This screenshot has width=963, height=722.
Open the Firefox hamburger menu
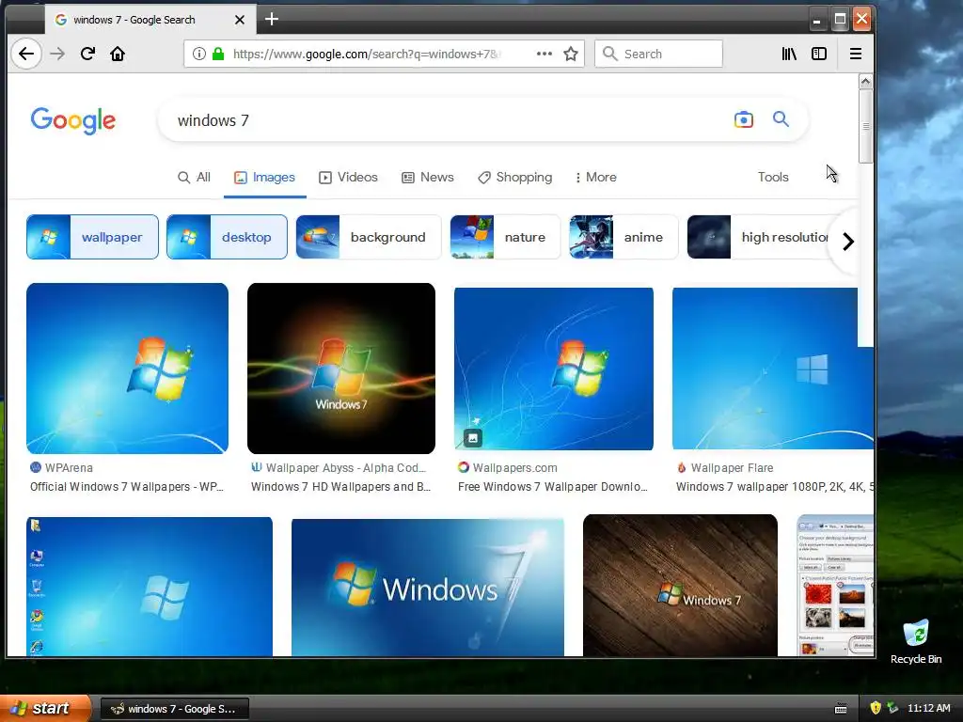point(855,54)
